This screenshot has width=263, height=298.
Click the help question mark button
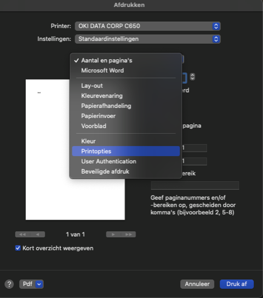pyautogui.click(x=9, y=284)
